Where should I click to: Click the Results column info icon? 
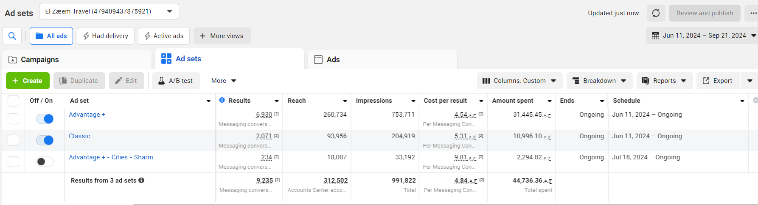[x=222, y=100]
